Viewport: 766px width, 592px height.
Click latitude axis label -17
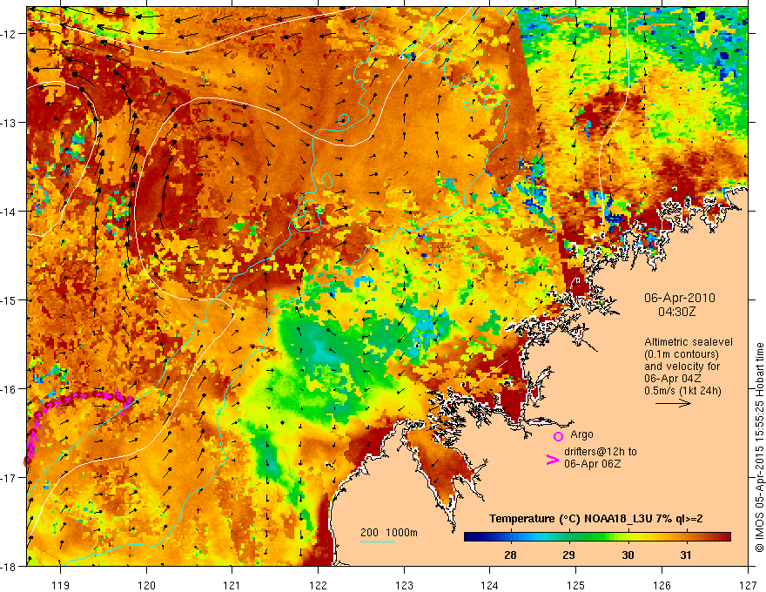[x=10, y=478]
